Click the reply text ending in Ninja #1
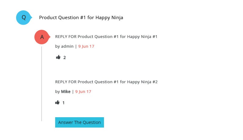Image resolution: width=243 pixels, height=140 pixels. point(106,37)
